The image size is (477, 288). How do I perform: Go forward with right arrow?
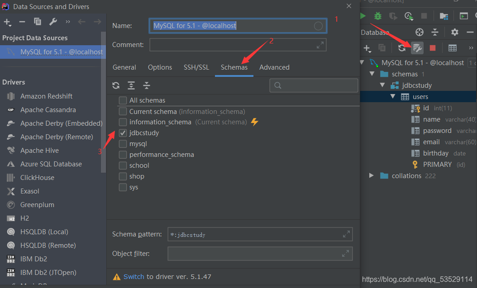[x=97, y=22]
